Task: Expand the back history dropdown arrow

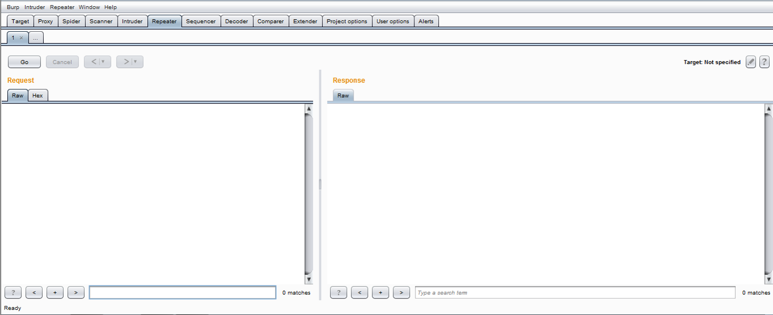Action: pos(103,62)
